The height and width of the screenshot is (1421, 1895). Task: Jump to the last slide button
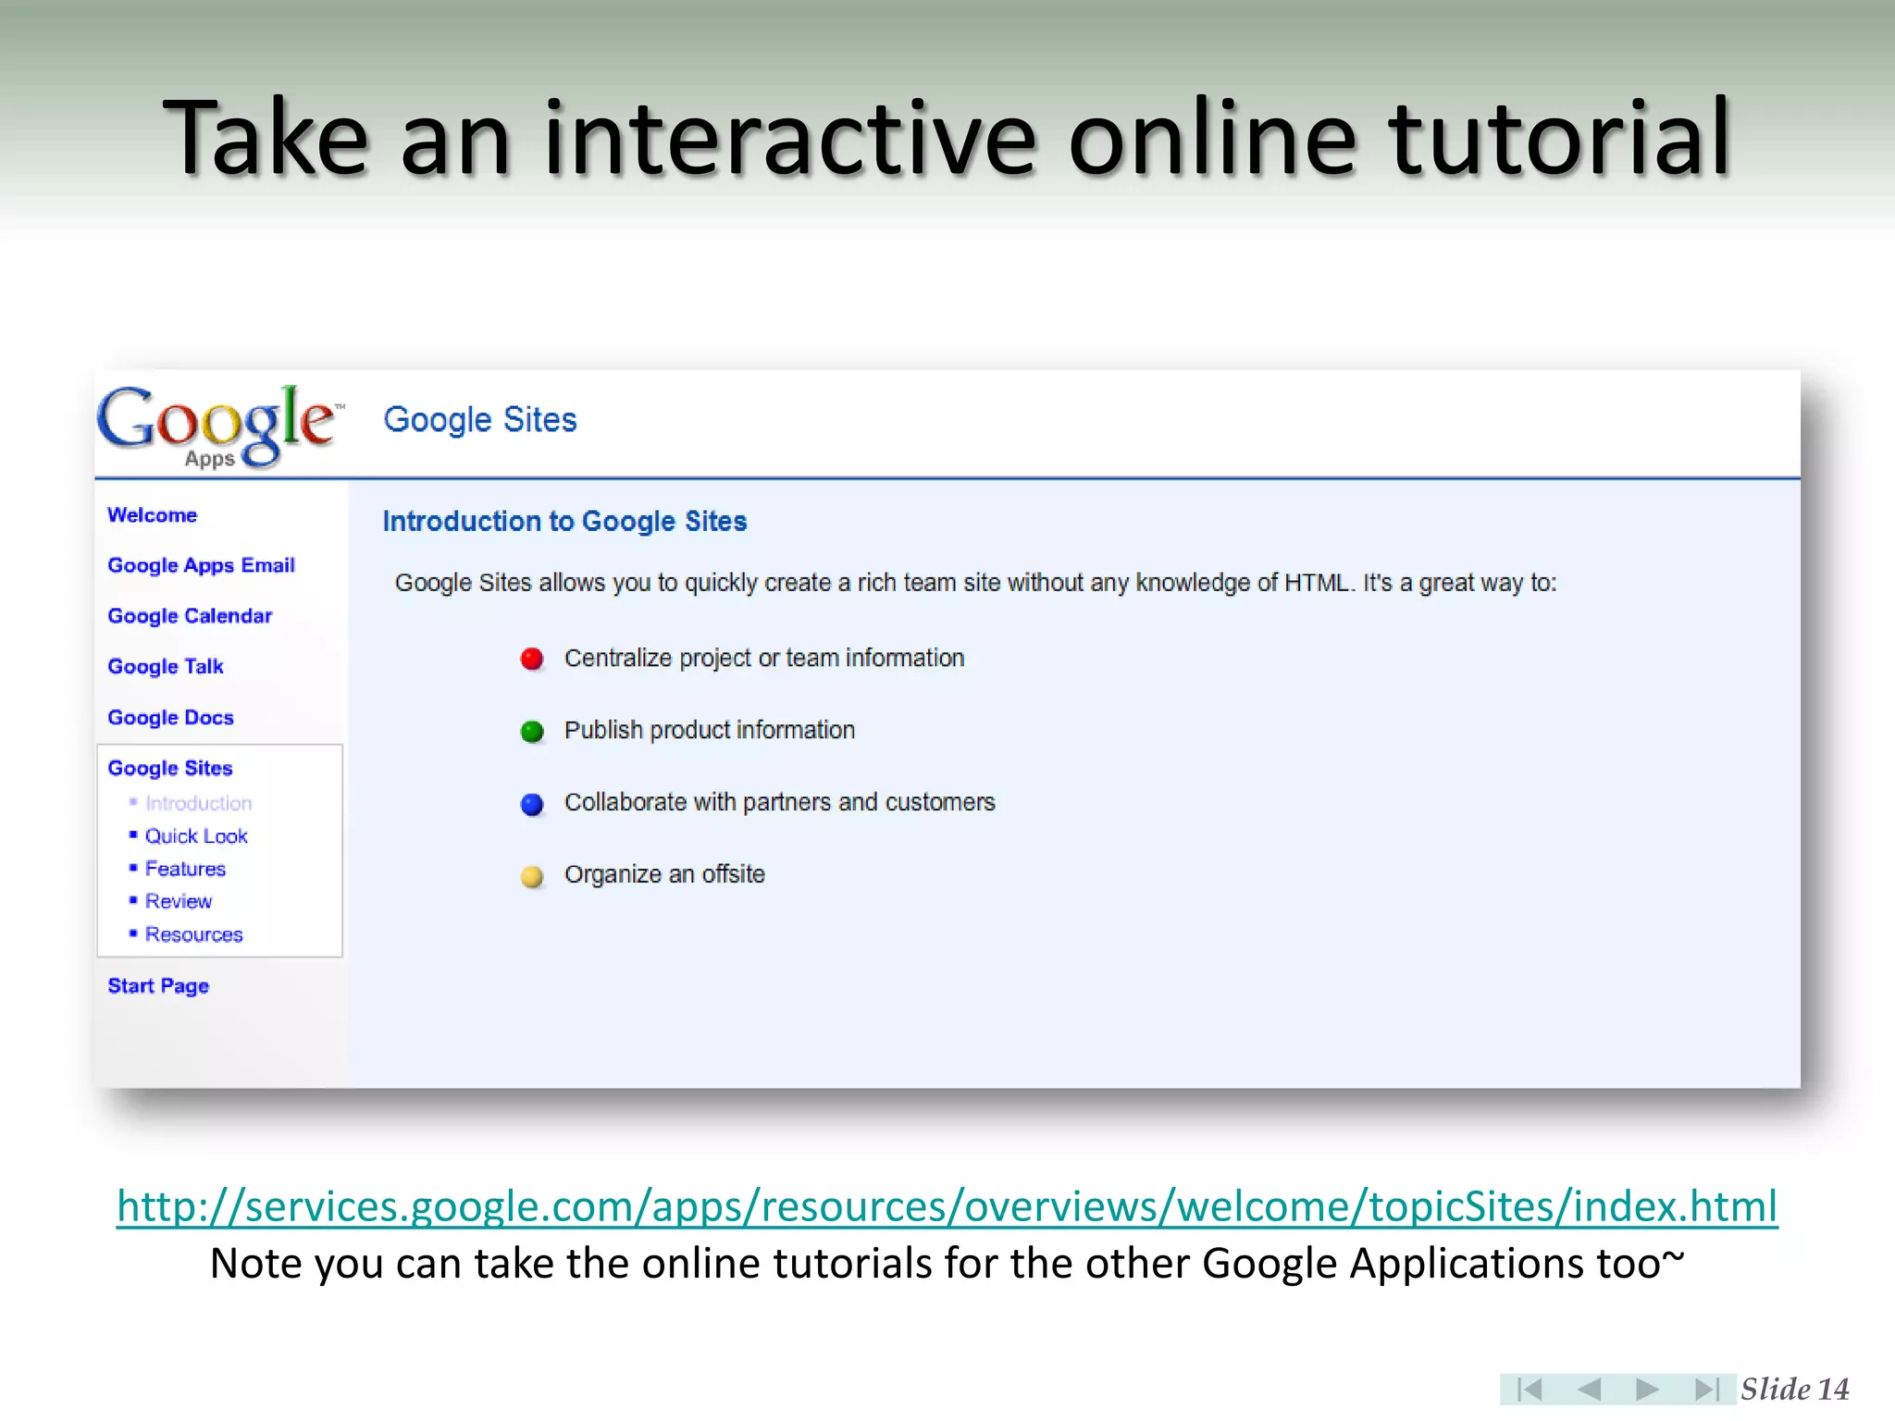click(x=1706, y=1389)
